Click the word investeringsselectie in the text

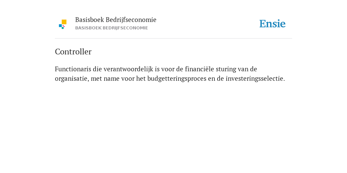[x=255, y=79]
